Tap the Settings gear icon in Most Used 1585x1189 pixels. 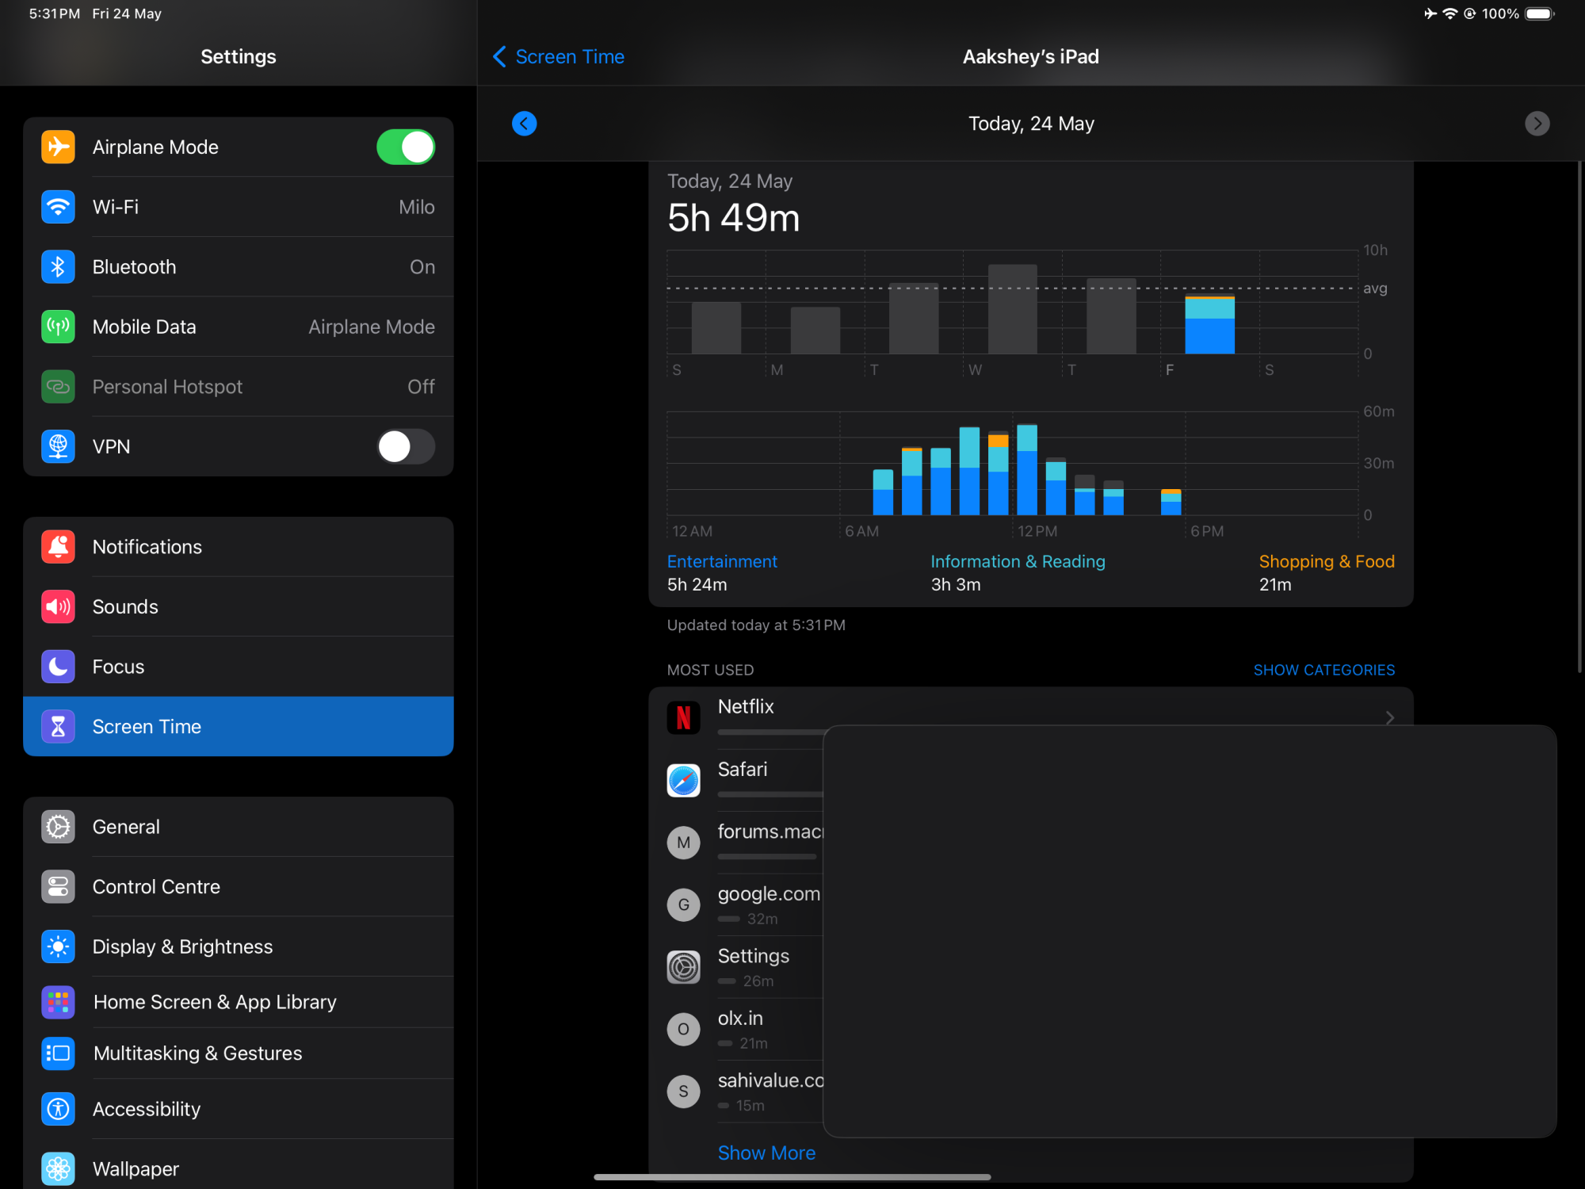point(683,967)
